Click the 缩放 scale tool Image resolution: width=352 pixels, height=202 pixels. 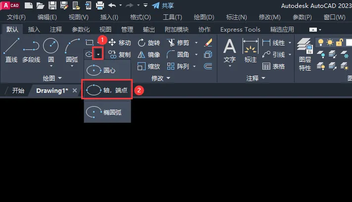[x=149, y=66]
